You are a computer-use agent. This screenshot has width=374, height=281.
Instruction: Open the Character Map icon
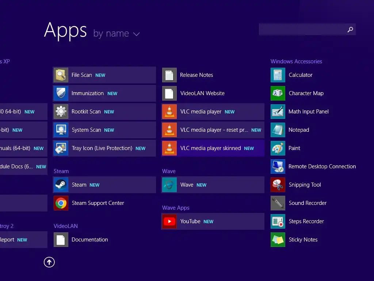[278, 93]
